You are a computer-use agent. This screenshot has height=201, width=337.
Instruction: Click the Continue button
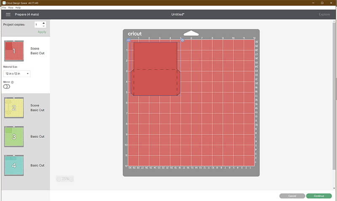[x=319, y=196]
